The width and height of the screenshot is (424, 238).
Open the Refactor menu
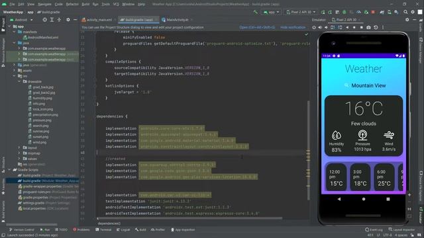(x=72, y=5)
